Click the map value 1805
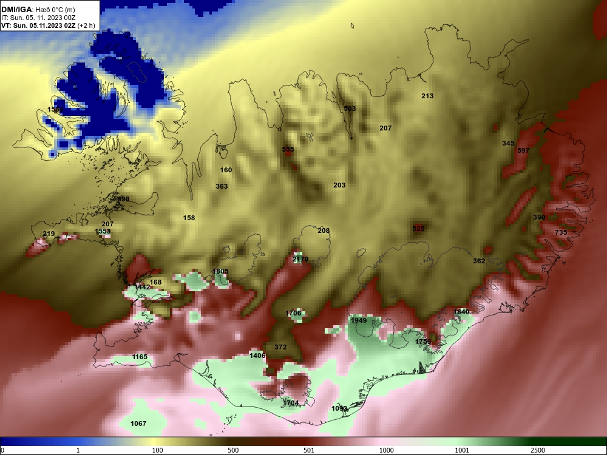The width and height of the screenshot is (607, 455). click(x=220, y=272)
